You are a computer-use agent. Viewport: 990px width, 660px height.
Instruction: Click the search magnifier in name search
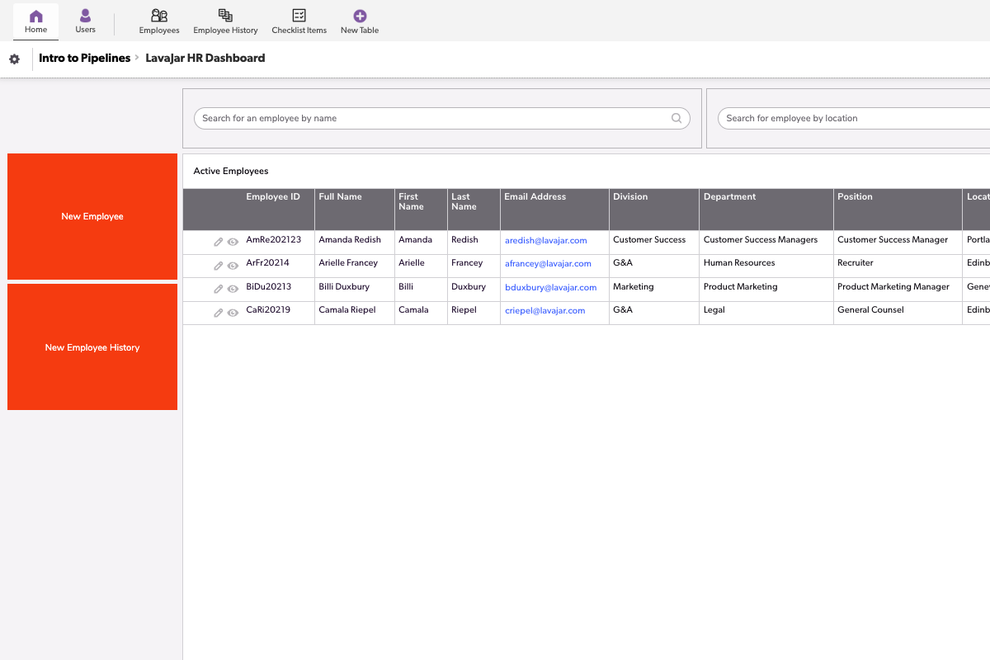tap(676, 119)
